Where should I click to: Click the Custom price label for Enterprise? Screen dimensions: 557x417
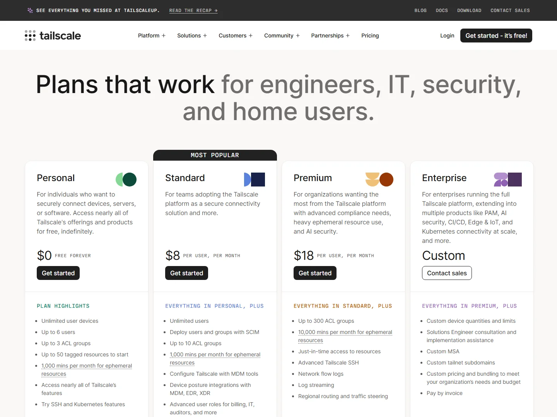coord(444,256)
